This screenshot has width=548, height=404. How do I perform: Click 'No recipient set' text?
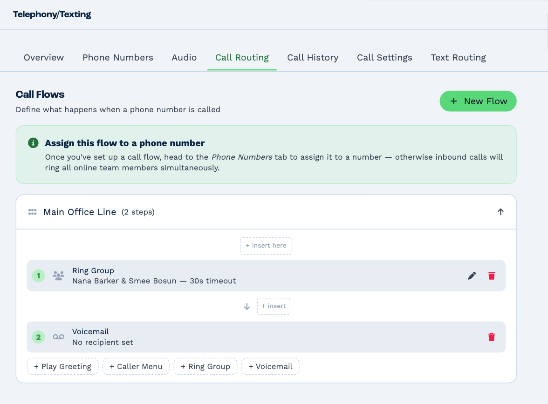[x=103, y=343]
